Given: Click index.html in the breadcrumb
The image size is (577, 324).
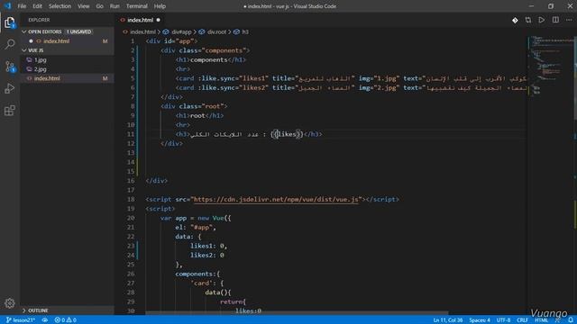Looking at the screenshot, I should pyautogui.click(x=142, y=32).
